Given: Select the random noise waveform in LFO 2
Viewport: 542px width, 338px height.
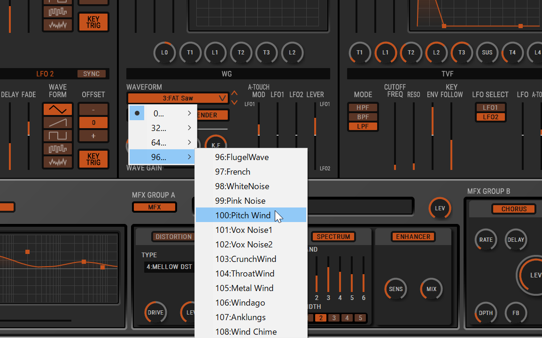Looking at the screenshot, I should click(58, 162).
